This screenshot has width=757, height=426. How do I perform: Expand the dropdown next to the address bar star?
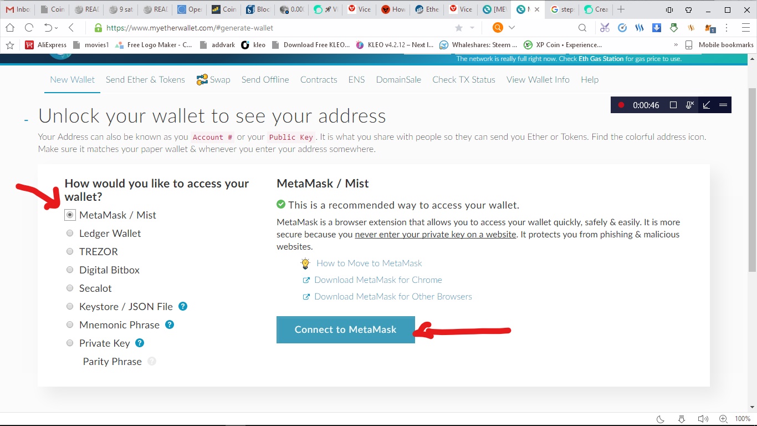472,28
